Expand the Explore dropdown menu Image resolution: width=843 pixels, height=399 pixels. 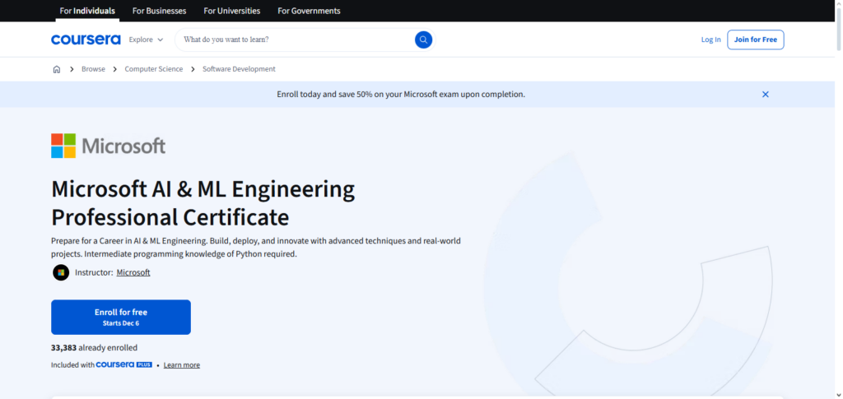[146, 39]
